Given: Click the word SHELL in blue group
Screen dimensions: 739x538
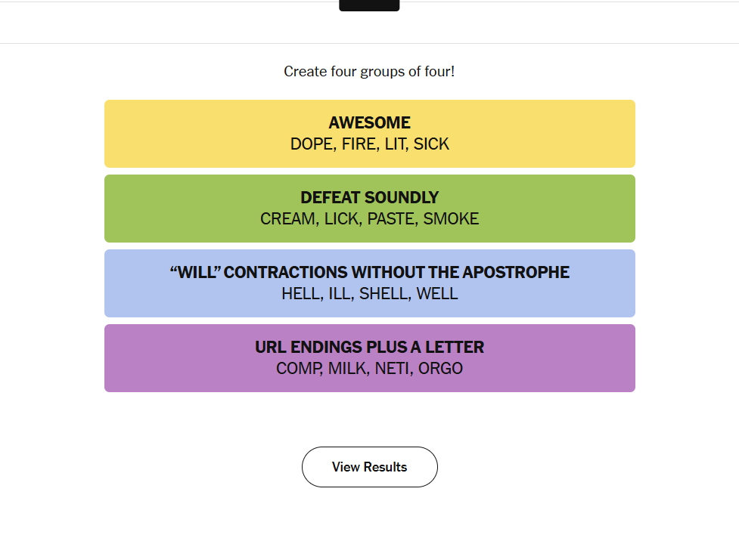Looking at the screenshot, I should click(383, 294).
